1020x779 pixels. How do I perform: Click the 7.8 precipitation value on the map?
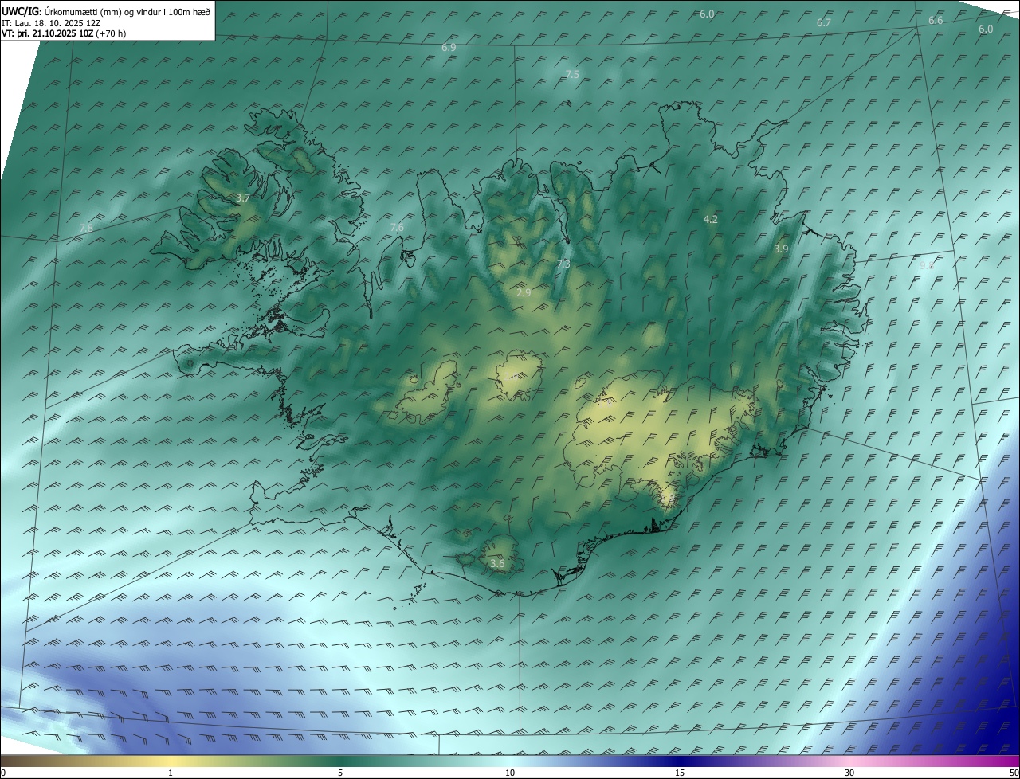click(86, 228)
